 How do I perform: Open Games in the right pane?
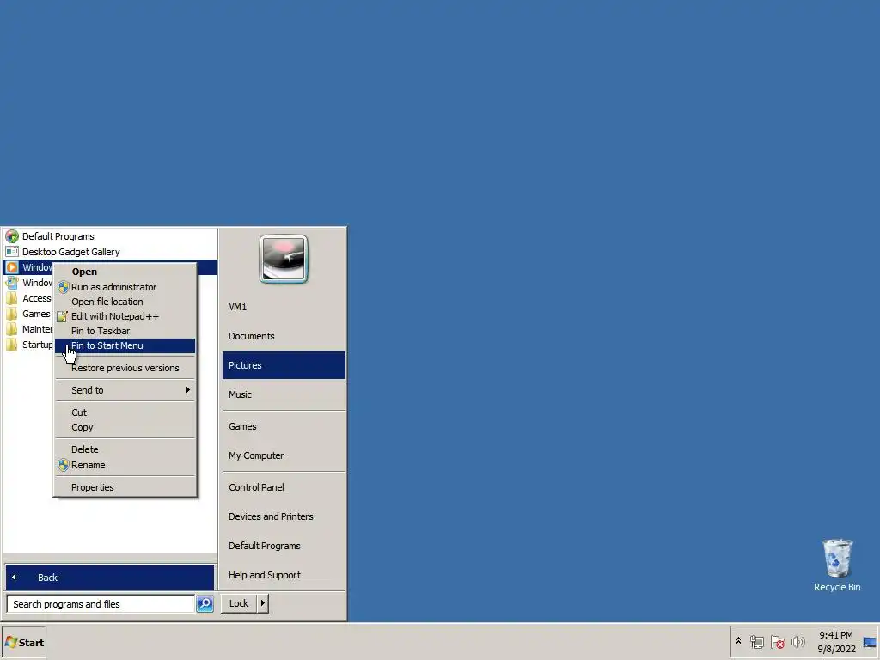coord(284,426)
